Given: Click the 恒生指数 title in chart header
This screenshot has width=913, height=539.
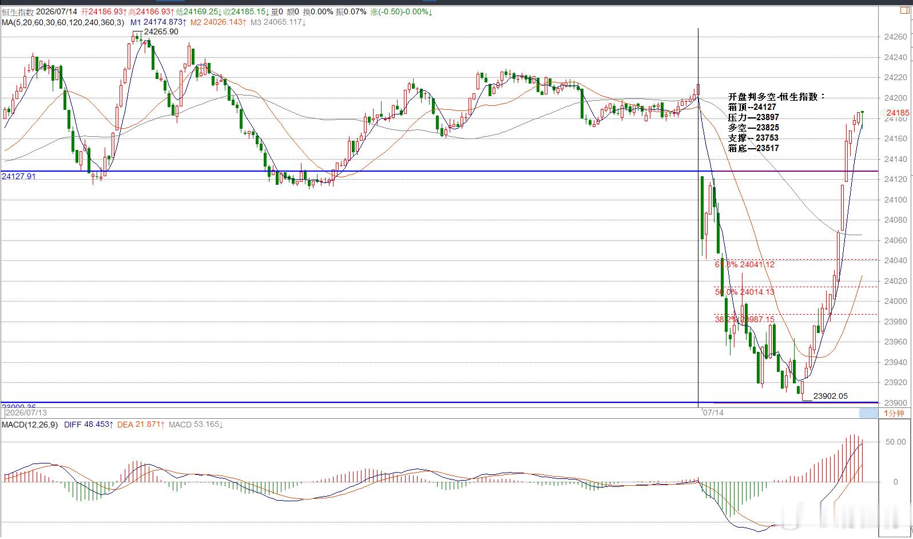Looking at the screenshot, I should pyautogui.click(x=18, y=12).
